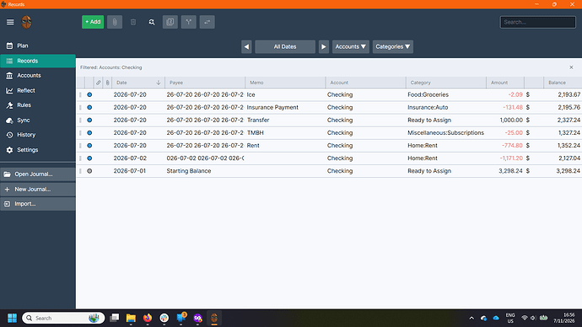This screenshot has width=582, height=327.
Task: Toggle status circle for TMBH record
Action: pyautogui.click(x=89, y=132)
